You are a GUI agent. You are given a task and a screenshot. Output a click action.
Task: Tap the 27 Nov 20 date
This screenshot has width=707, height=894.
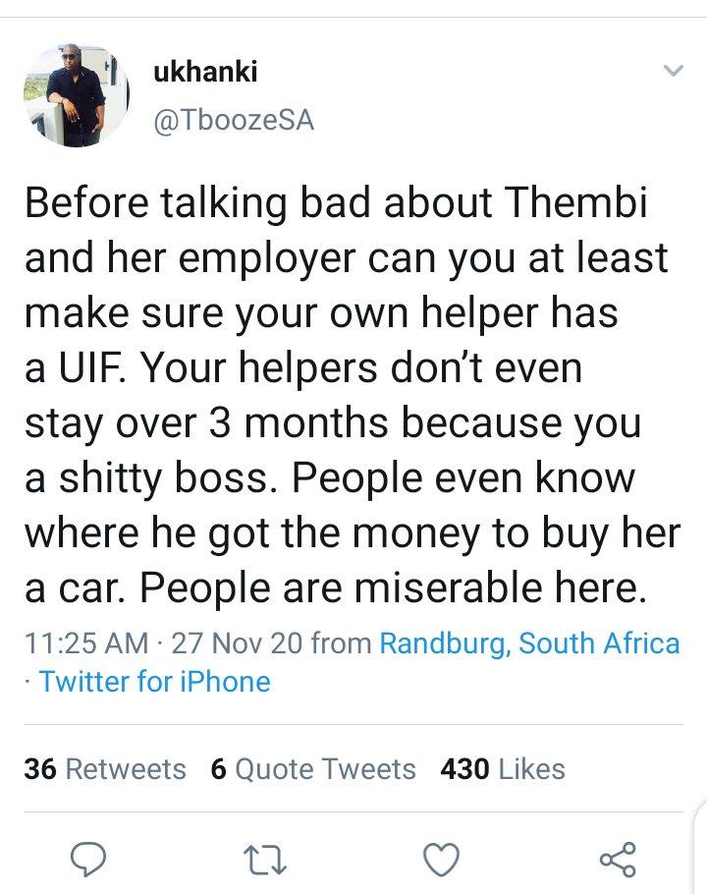click(237, 643)
